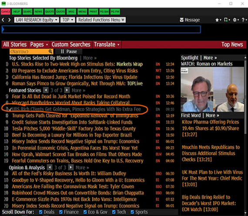This screenshot has width=248, height=216.
Task: Toggle the Sports checkbox
Action: (x=132, y=212)
